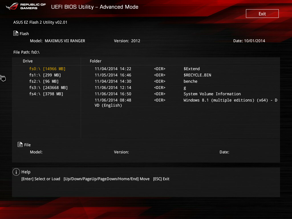Click the Drive column header
The image size is (292, 219).
pos(28,61)
